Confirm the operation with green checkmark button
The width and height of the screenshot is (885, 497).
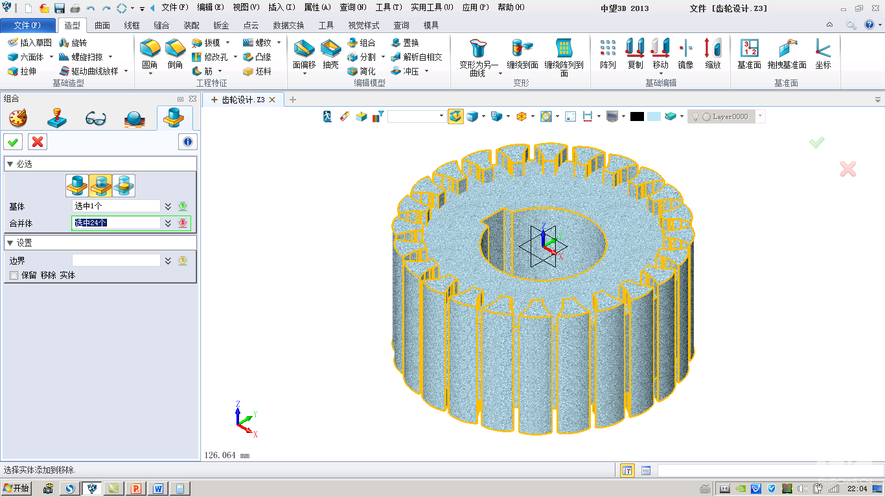13,142
